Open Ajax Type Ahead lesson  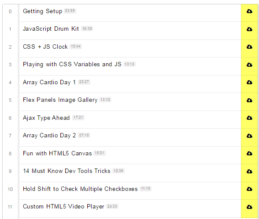(46, 118)
